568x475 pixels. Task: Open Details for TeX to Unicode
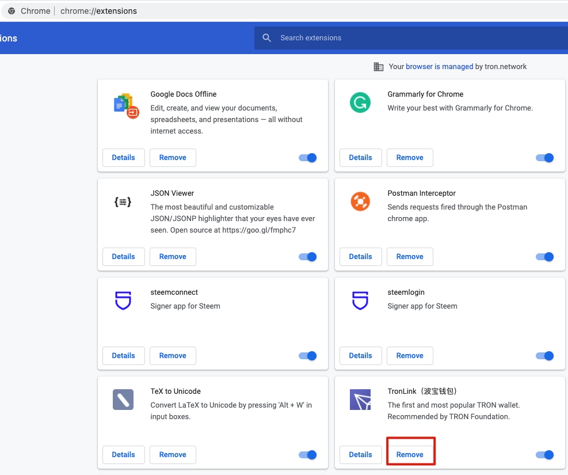pos(124,455)
